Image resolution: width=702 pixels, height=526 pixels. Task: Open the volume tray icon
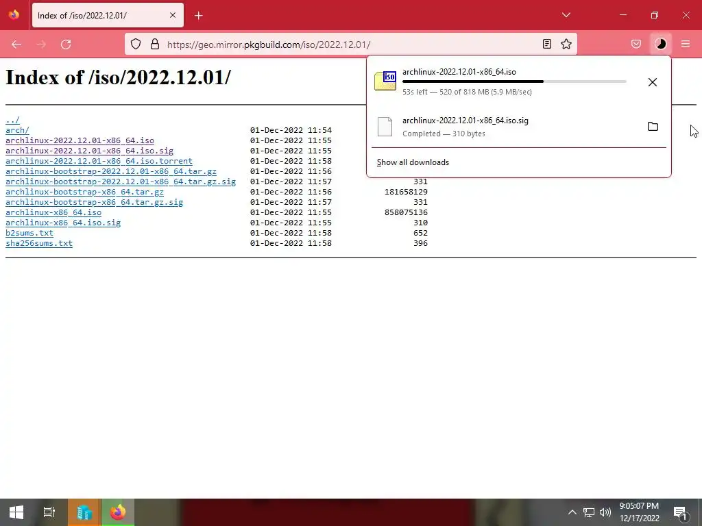click(x=605, y=512)
